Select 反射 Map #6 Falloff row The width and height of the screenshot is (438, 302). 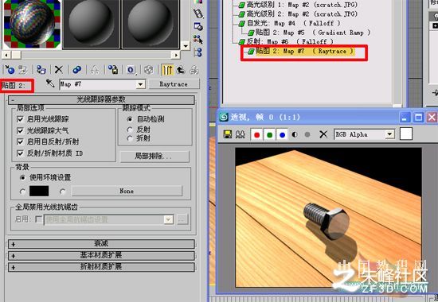coord(286,42)
